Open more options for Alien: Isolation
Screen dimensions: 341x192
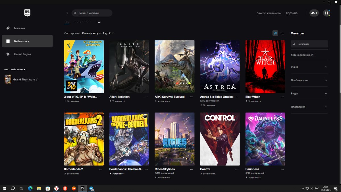pyautogui.click(x=146, y=97)
